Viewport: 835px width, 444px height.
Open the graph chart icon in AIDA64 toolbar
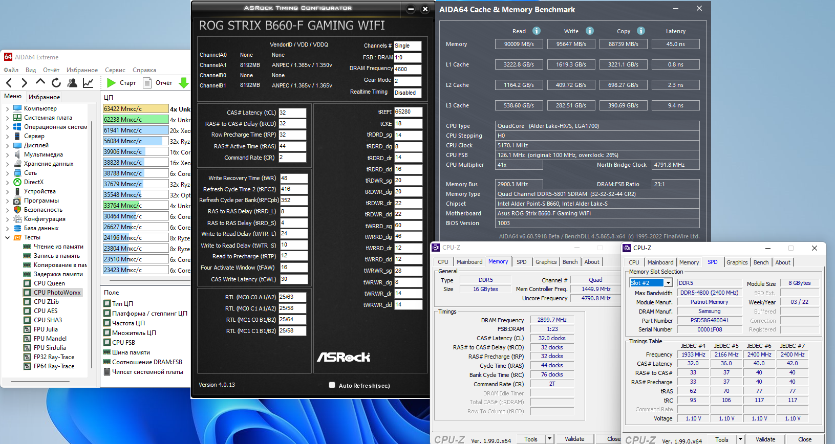coord(88,82)
